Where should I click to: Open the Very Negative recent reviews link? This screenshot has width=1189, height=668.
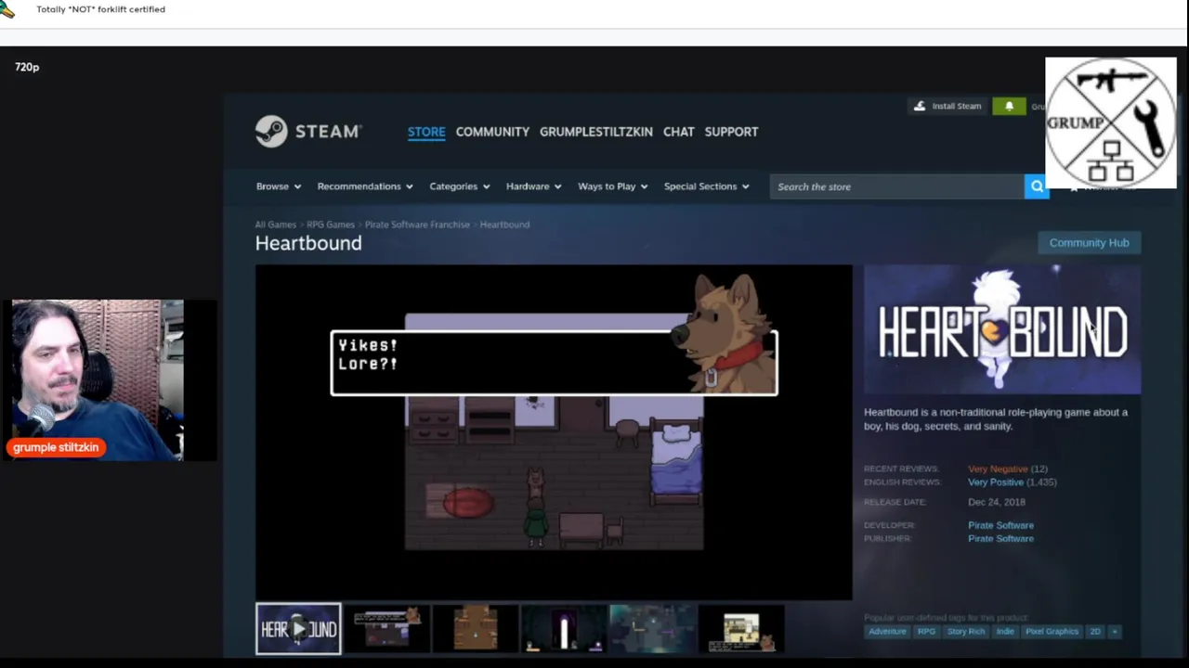(x=998, y=469)
